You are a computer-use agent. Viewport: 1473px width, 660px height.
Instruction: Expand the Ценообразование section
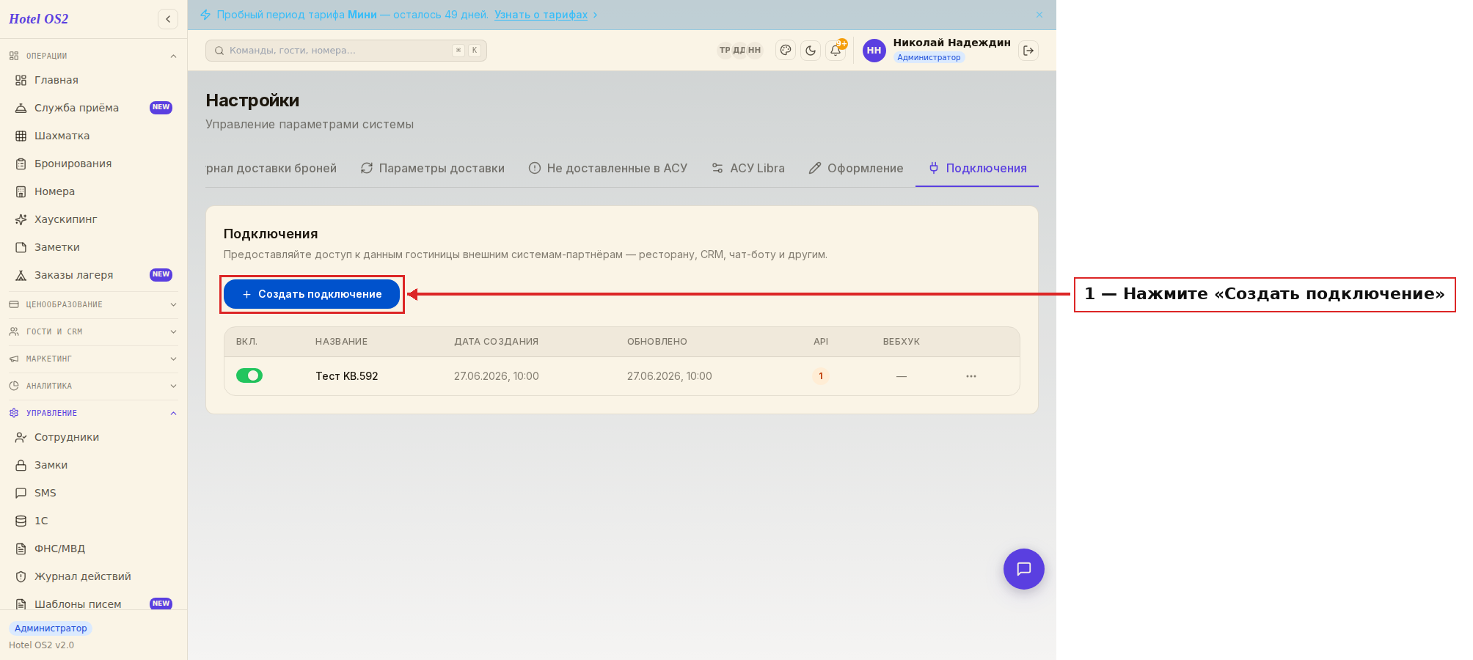93,304
